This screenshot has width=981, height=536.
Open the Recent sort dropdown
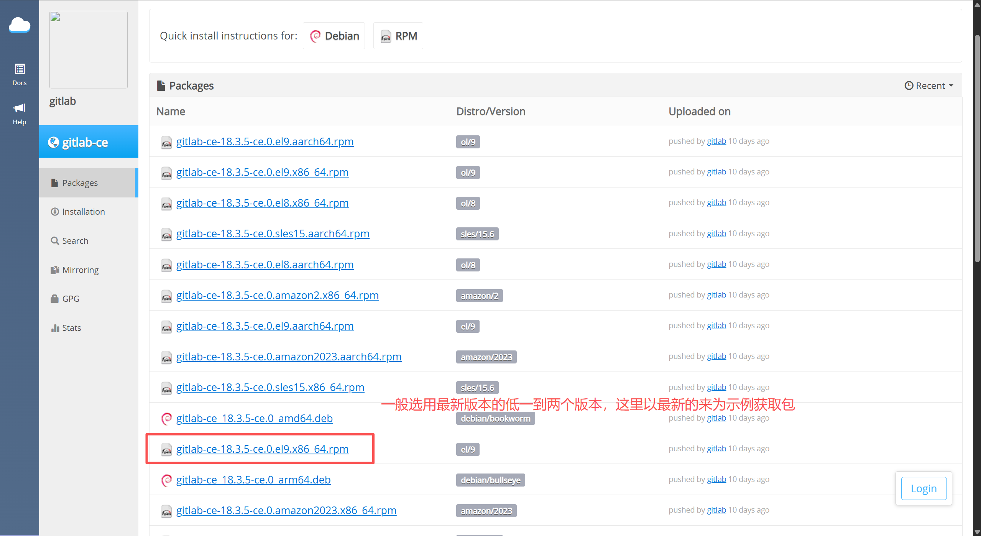click(x=929, y=85)
